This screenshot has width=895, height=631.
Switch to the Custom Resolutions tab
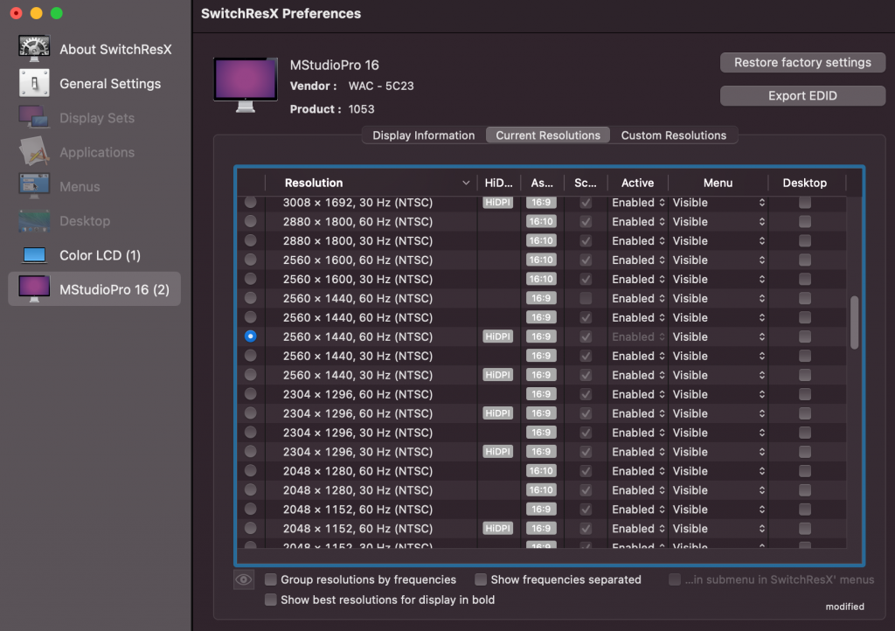pos(674,135)
